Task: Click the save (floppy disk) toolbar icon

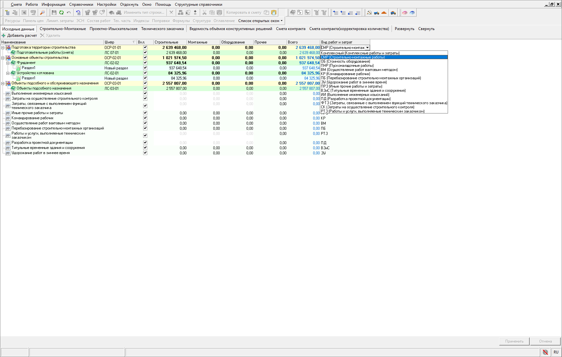Action: [54, 12]
